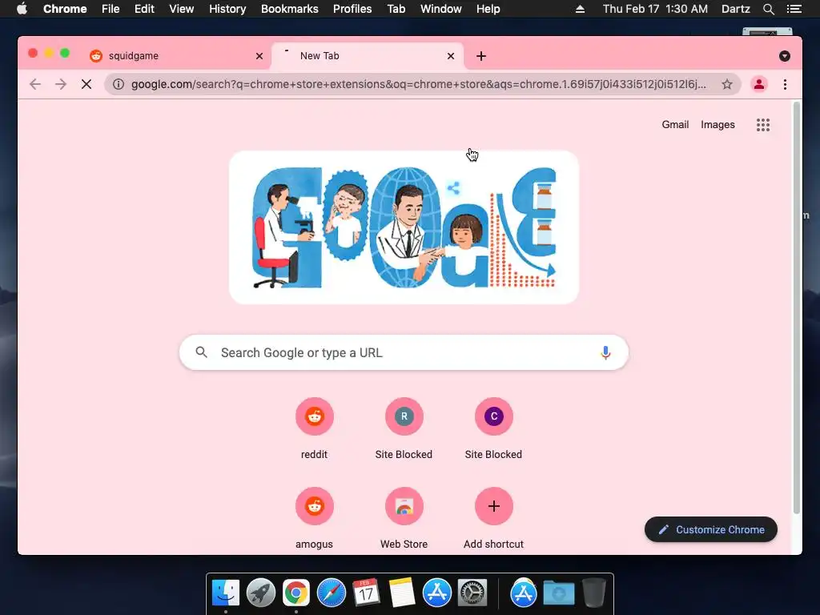Open the Web Store shortcut
820x615 pixels.
click(404, 519)
